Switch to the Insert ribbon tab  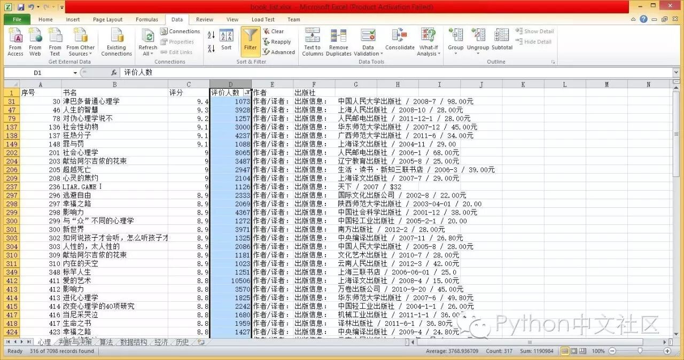coord(73,20)
